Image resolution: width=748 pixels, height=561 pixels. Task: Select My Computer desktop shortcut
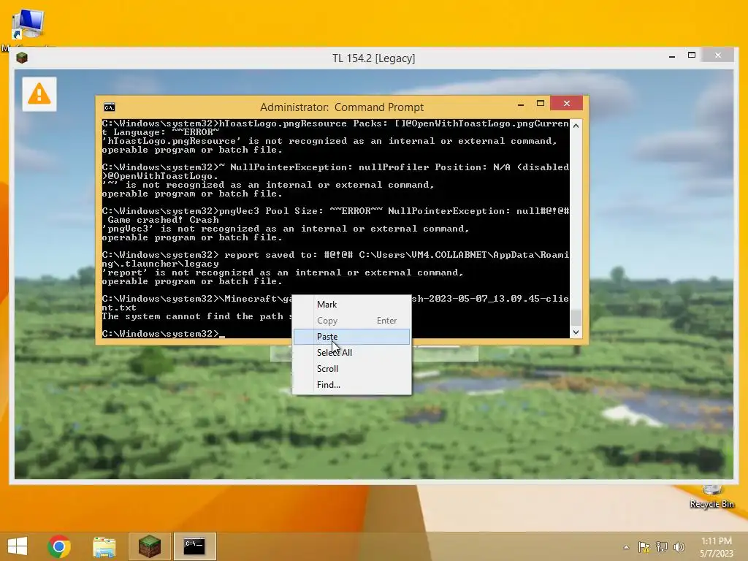[28, 28]
